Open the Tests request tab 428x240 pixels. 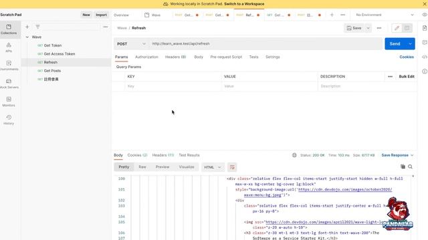pyautogui.click(x=253, y=57)
